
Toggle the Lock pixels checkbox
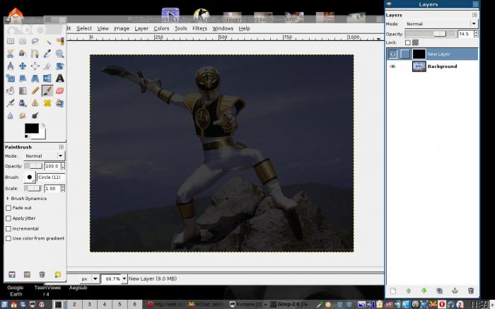[408, 42]
